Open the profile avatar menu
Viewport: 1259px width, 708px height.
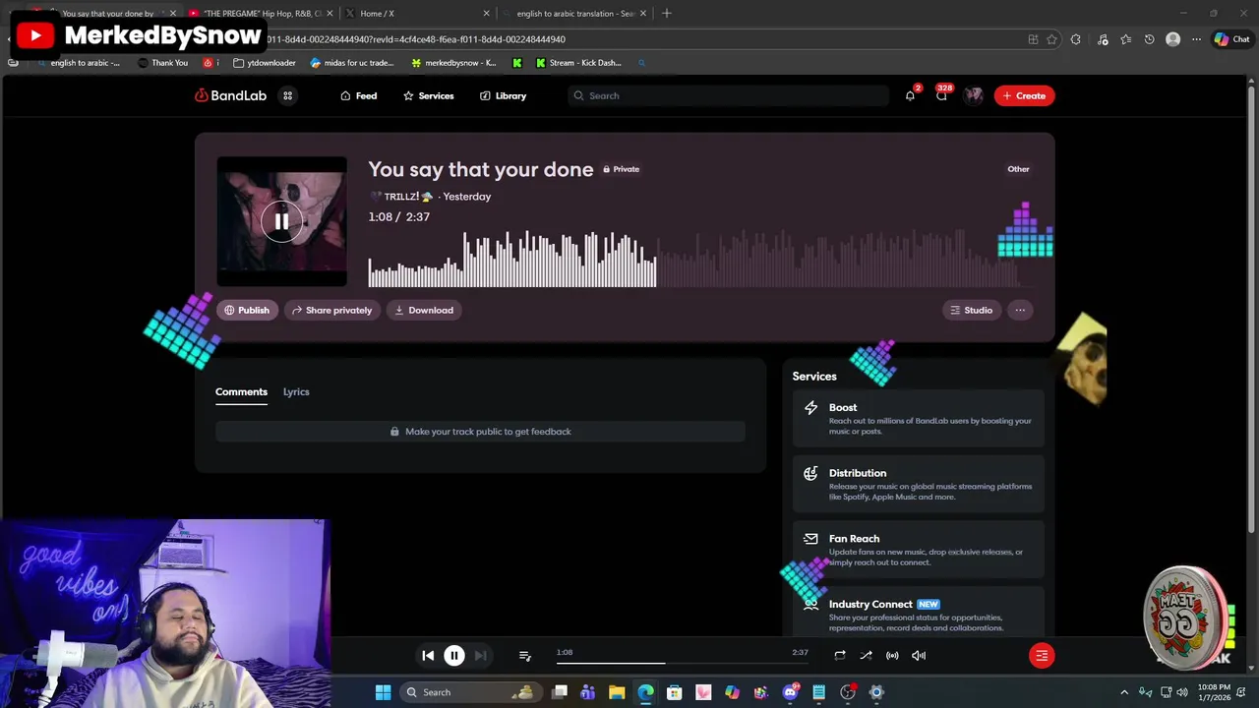[973, 95]
